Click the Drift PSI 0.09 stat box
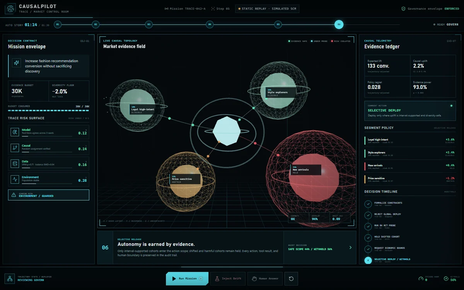This screenshot has height=290, width=464. click(340, 217)
